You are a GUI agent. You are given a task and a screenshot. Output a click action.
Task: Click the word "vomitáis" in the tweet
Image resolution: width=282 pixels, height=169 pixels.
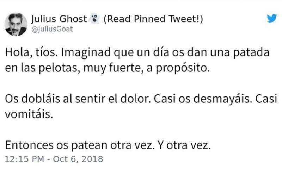(x=29, y=114)
